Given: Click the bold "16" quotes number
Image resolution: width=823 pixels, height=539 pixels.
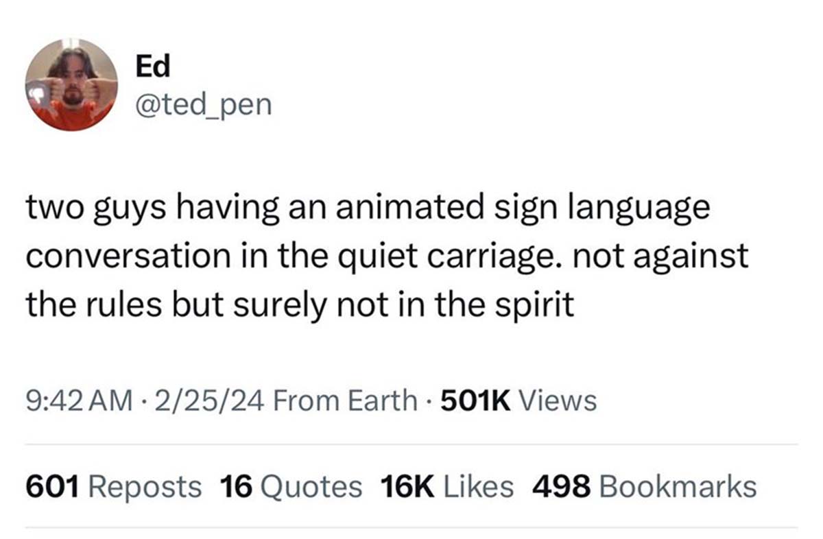Looking at the screenshot, I should tap(236, 487).
